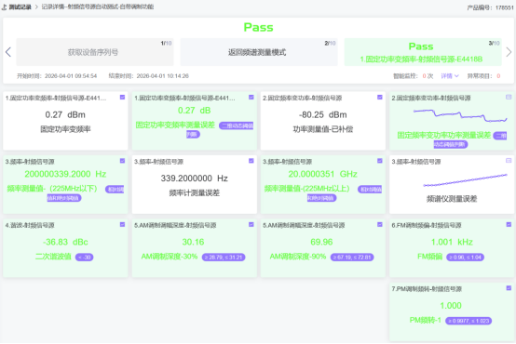This screenshot has width=516, height=344.
Task: Click the 69.96 AM depth value
Action: (x=321, y=242)
